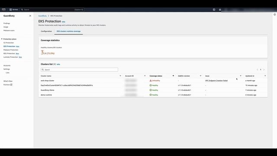The height and width of the screenshot is (156, 277).
Task: Click the sock-shop-cluster cluster name
Action: click(x=48, y=81)
